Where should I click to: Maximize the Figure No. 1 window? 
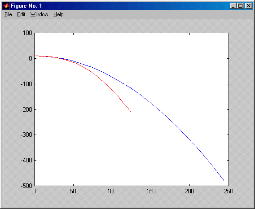pyautogui.click(x=241, y=6)
